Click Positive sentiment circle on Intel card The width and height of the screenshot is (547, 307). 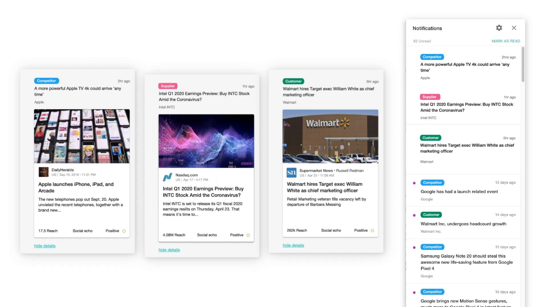pyautogui.click(x=248, y=235)
